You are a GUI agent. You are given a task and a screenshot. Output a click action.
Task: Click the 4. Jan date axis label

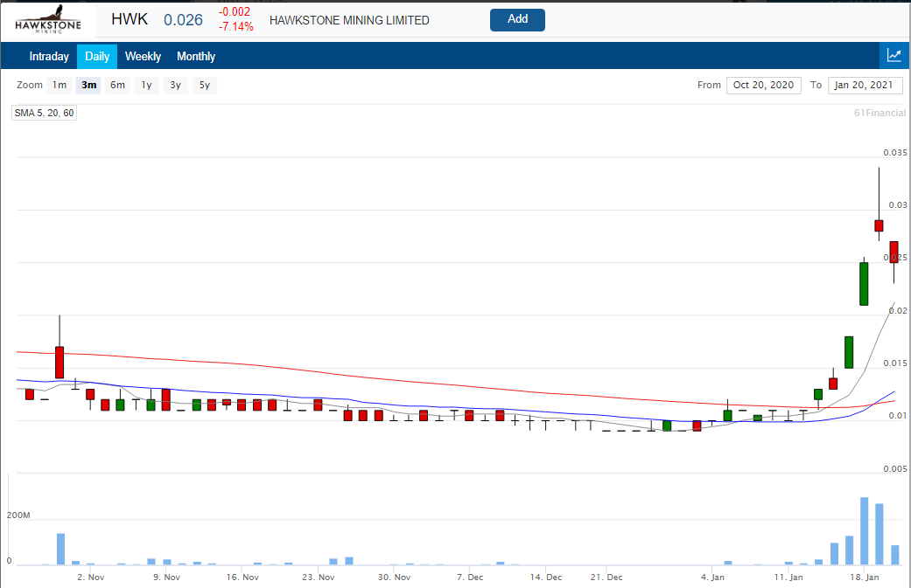click(712, 577)
